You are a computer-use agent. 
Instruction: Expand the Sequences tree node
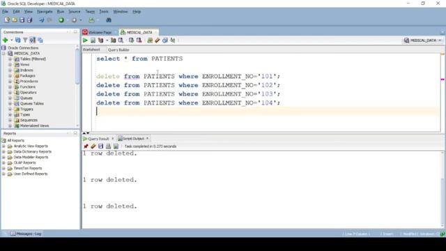pos(10,120)
